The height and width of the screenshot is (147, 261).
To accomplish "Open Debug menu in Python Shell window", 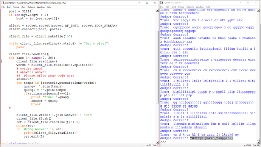I will pyautogui.click(x=181, y=7).
